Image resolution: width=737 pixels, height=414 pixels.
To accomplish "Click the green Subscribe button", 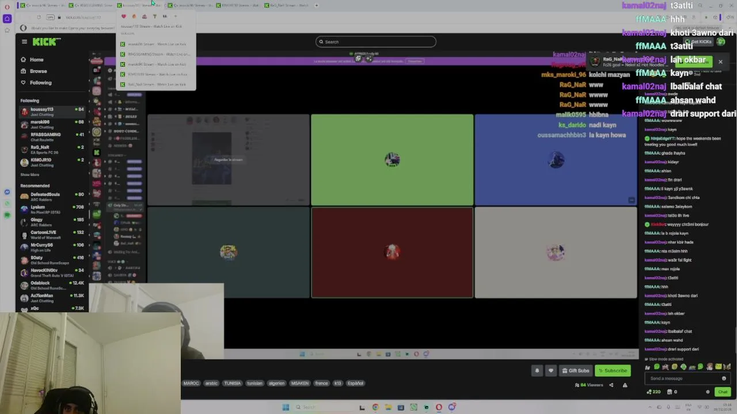I will pyautogui.click(x=612, y=371).
